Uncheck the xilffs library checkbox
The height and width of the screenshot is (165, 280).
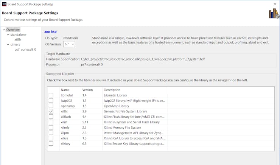pyautogui.click(x=51, y=111)
